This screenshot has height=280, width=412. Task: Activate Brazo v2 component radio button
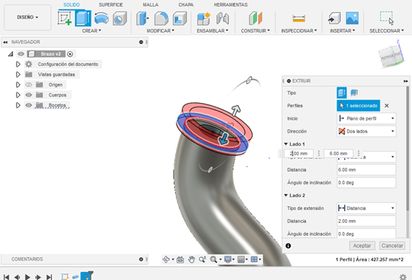[x=70, y=54]
